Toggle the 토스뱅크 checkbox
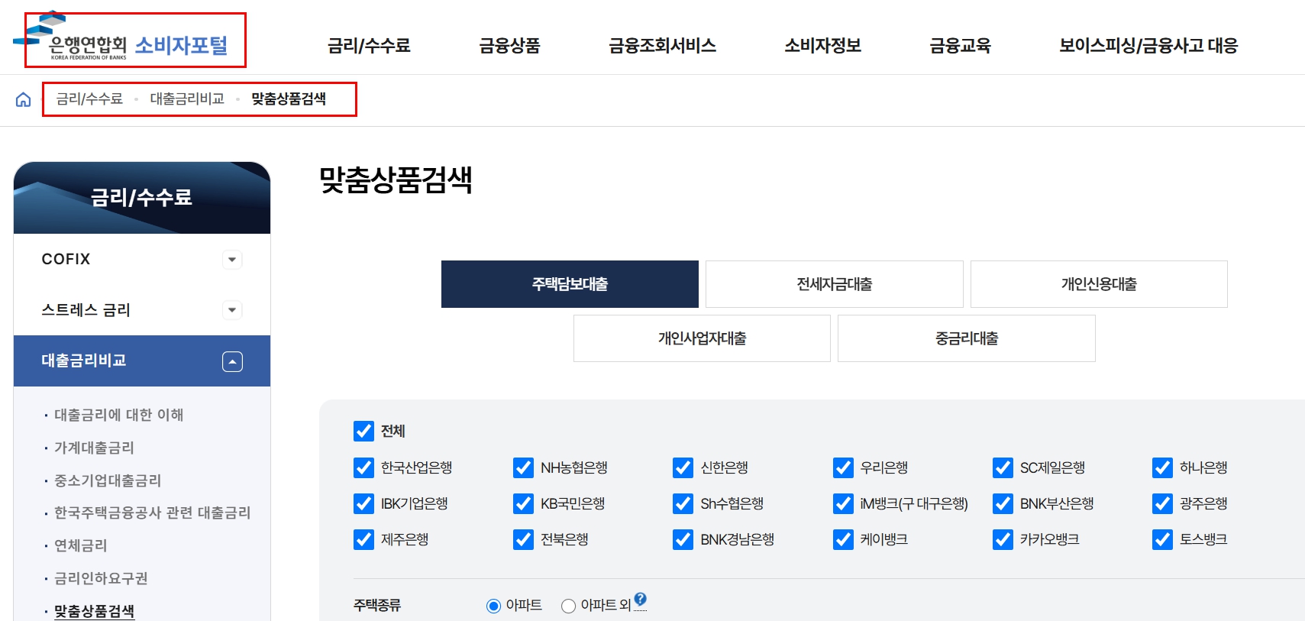The height and width of the screenshot is (621, 1305). point(1162,539)
